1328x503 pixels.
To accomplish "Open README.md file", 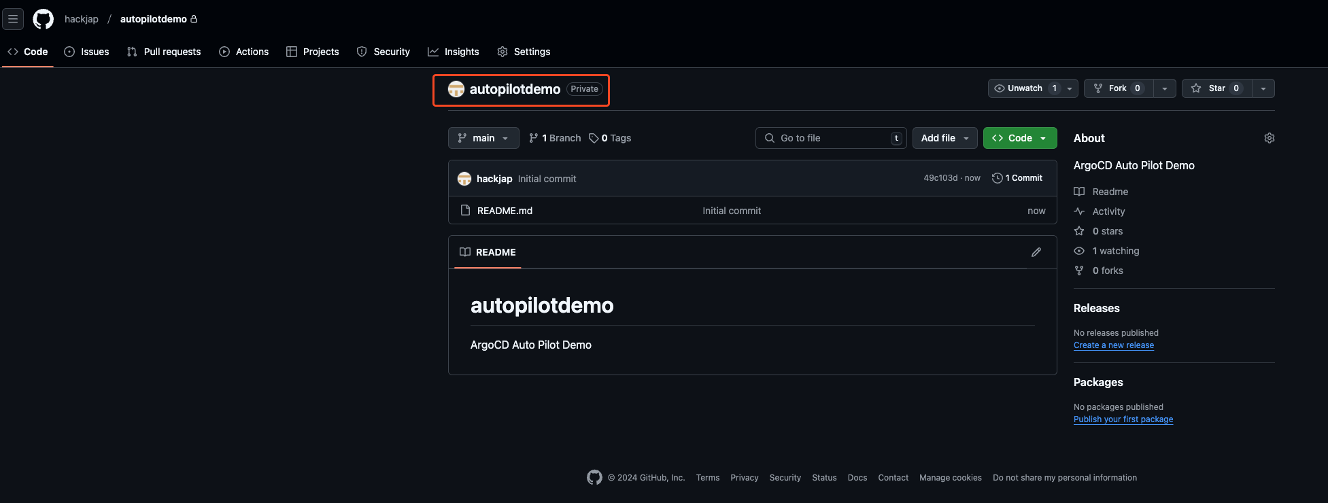I will [x=505, y=211].
